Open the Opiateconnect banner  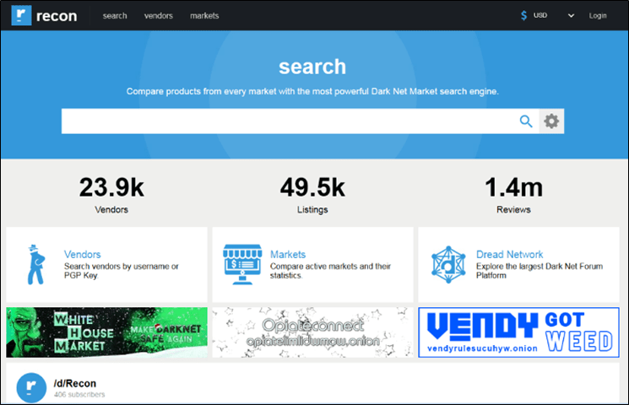(x=312, y=332)
